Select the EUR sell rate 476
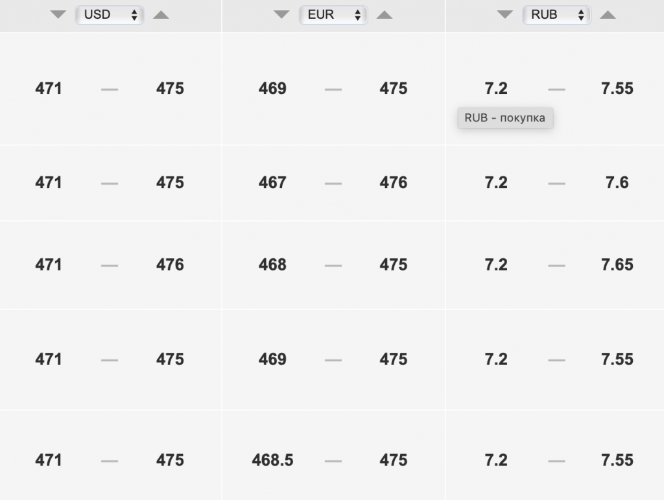Image resolution: width=664 pixels, height=500 pixels. pos(394,183)
